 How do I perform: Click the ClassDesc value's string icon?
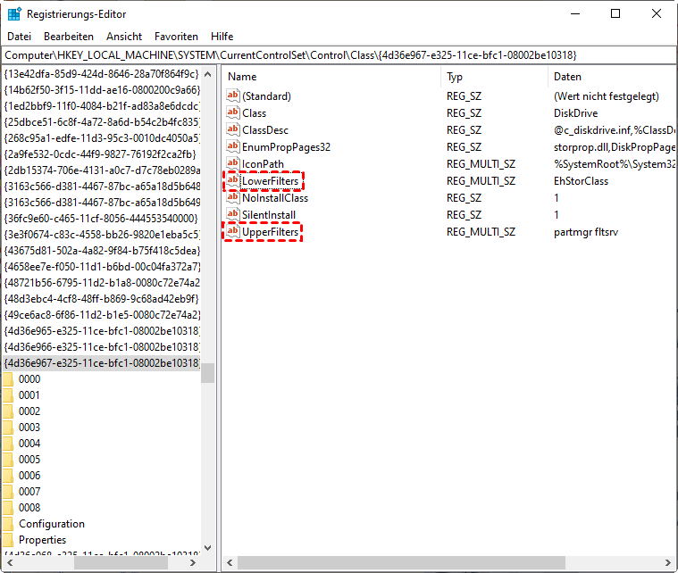(232, 129)
